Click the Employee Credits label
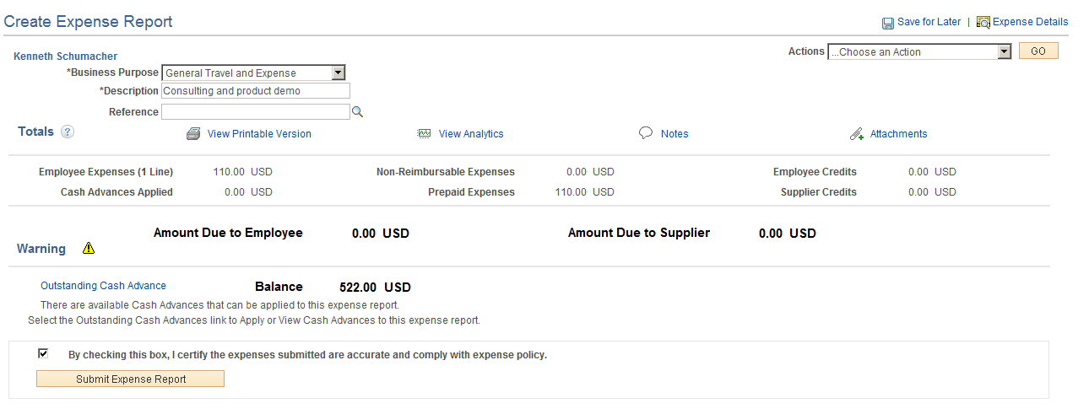Image resolution: width=1089 pixels, height=414 pixels. (x=815, y=172)
